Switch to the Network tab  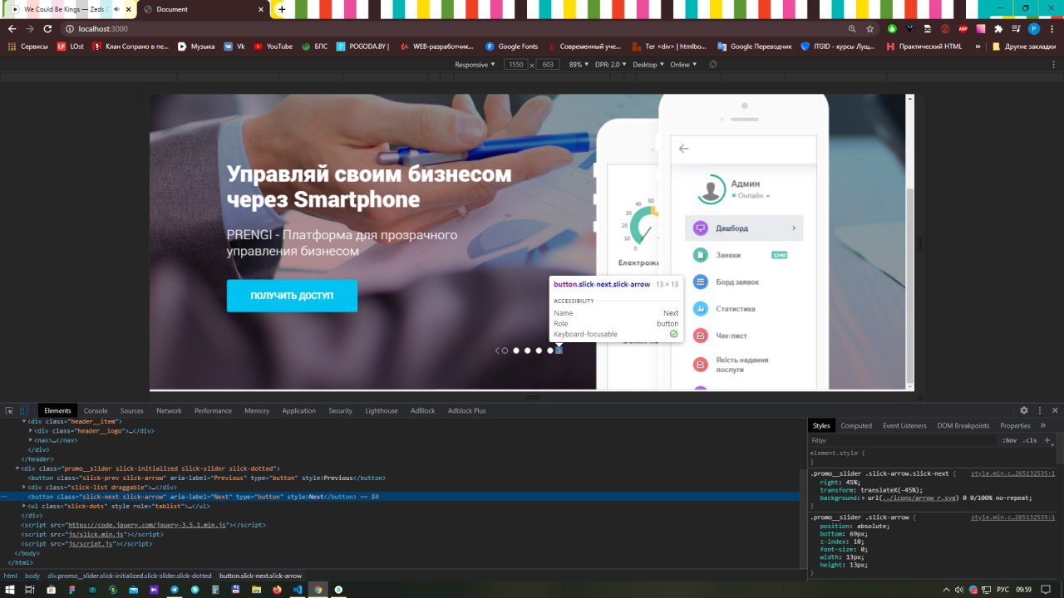pos(169,410)
